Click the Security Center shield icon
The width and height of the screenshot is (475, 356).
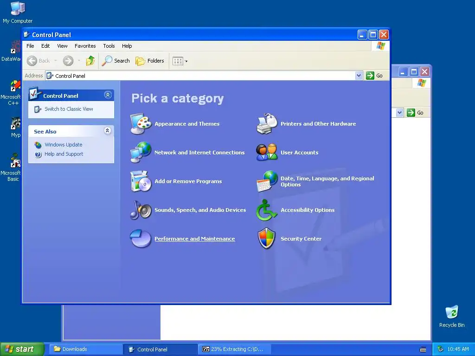point(267,239)
